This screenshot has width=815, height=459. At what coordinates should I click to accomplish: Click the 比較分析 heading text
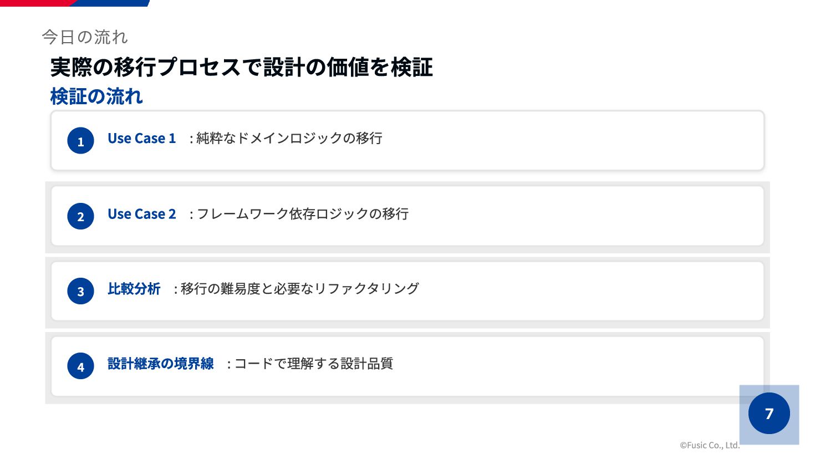pyautogui.click(x=134, y=289)
